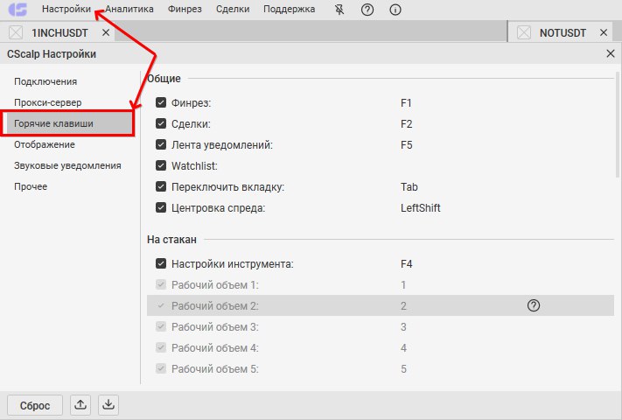Open the Настройки menu
The image size is (622, 420).
pos(66,9)
